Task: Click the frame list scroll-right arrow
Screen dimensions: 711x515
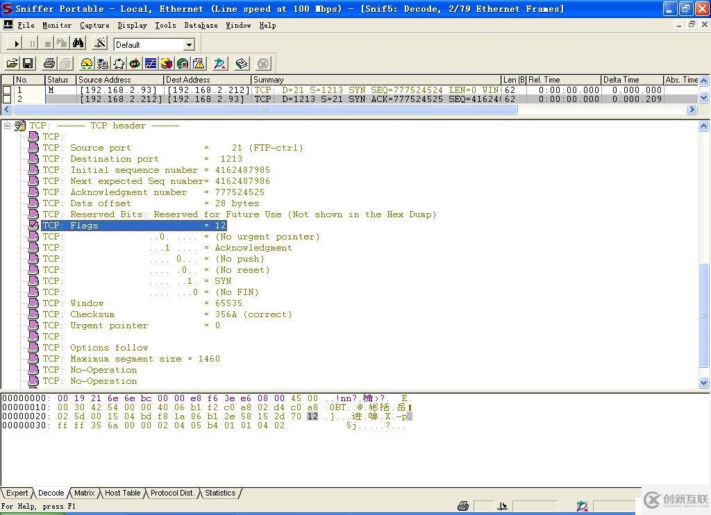Action: (692, 109)
